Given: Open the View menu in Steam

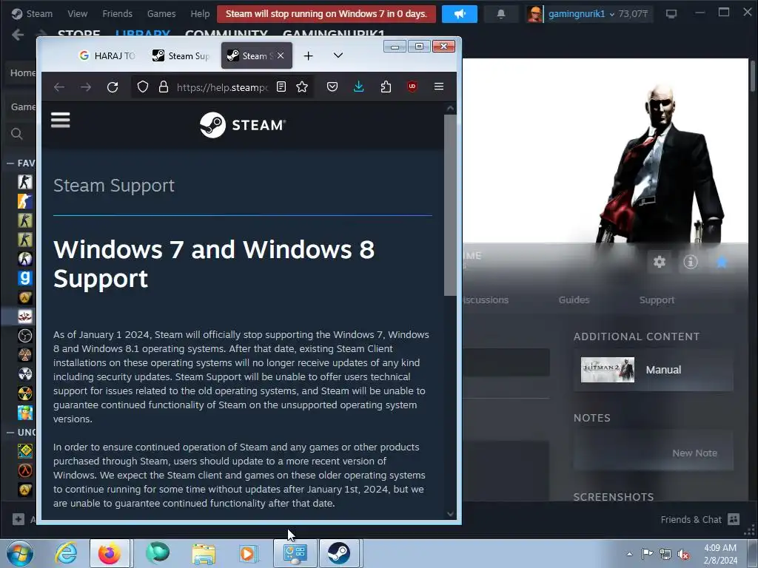Looking at the screenshot, I should [77, 13].
